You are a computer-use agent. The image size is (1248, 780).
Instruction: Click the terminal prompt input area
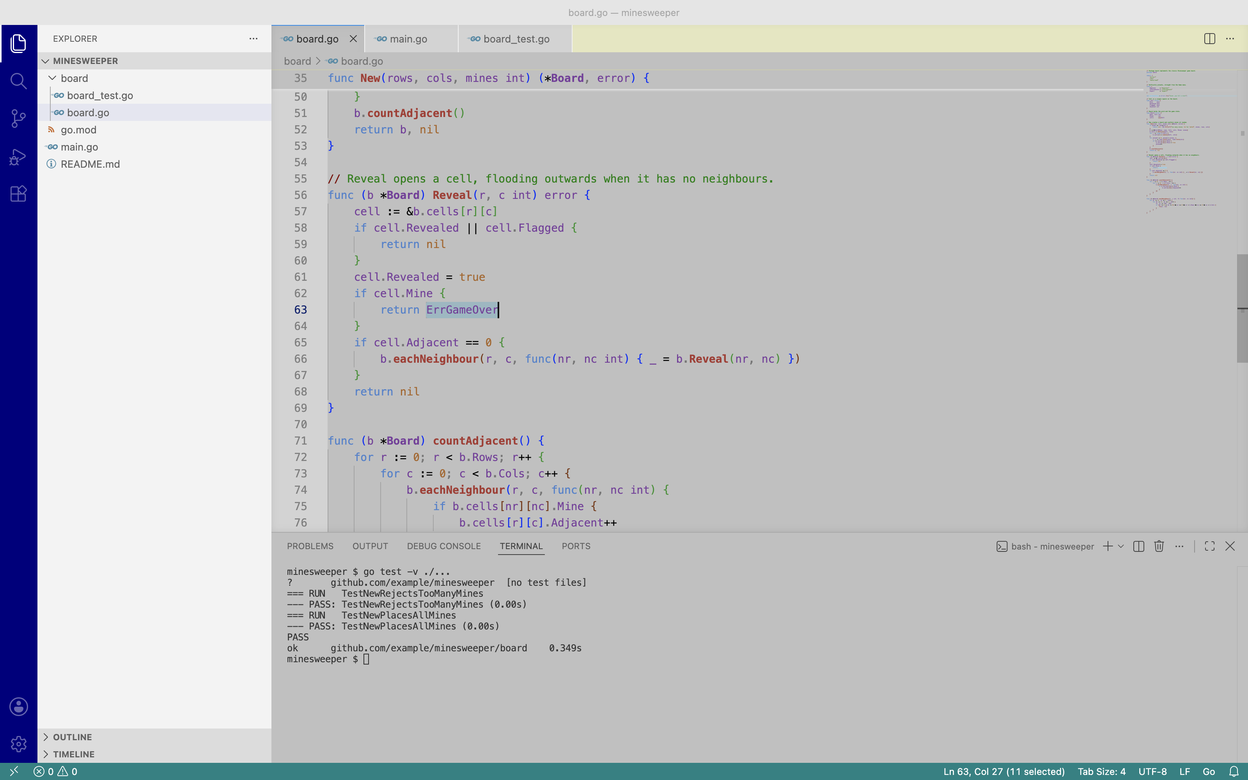(x=366, y=659)
